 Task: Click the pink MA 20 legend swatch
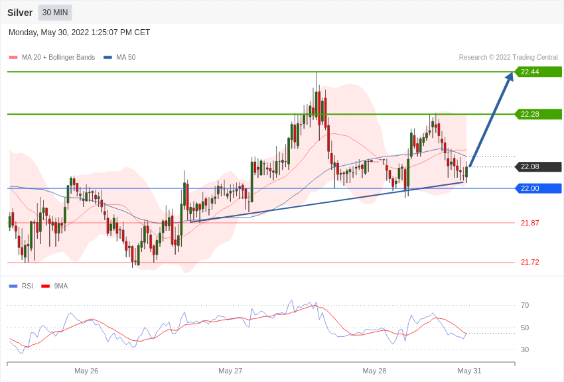pos(13,57)
